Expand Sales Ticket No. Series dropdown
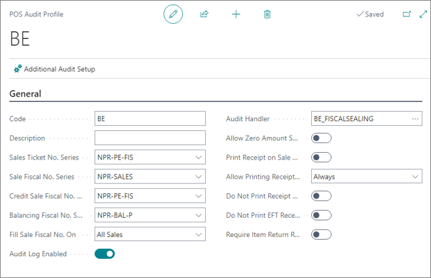Viewport: 431px width, 278px height. pos(199,158)
